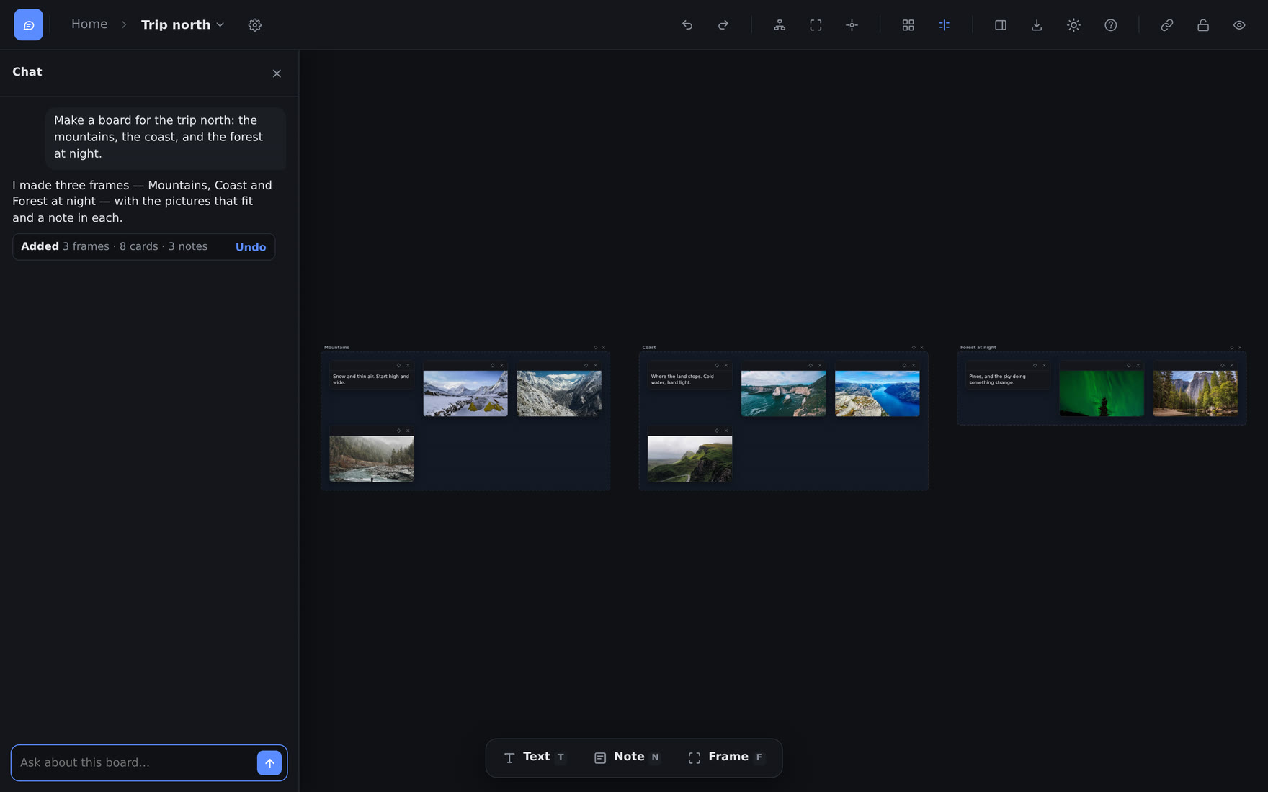Click Undo in the Added summary
This screenshot has width=1268, height=792.
[x=251, y=247]
